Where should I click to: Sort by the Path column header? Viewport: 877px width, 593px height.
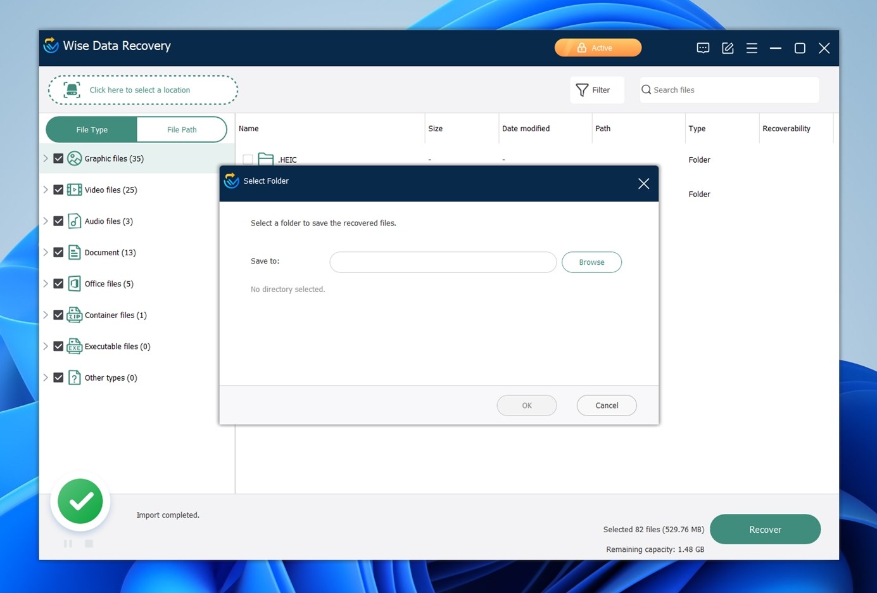pos(638,129)
